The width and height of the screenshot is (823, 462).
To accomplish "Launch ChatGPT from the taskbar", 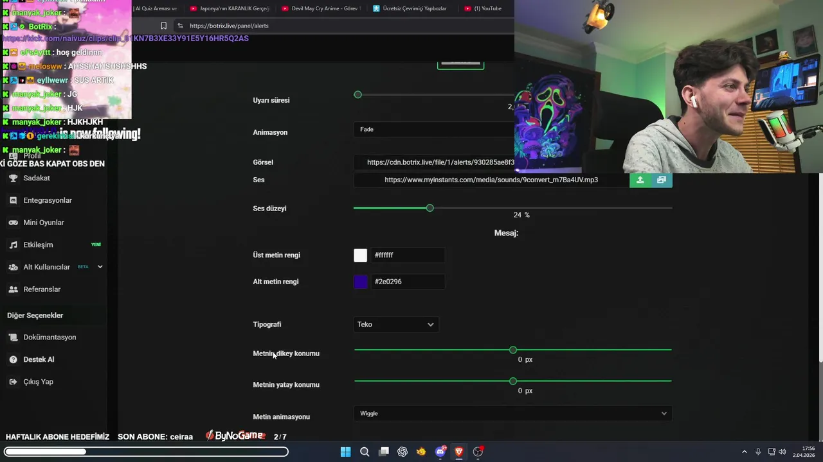I will pyautogui.click(x=402, y=452).
